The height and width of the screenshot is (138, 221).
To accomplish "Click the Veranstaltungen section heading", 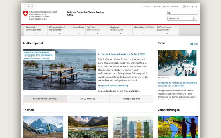I will click(x=169, y=110).
